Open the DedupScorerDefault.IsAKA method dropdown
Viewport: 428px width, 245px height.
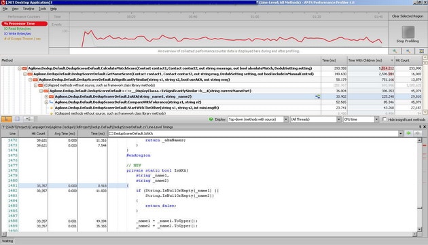401,134
